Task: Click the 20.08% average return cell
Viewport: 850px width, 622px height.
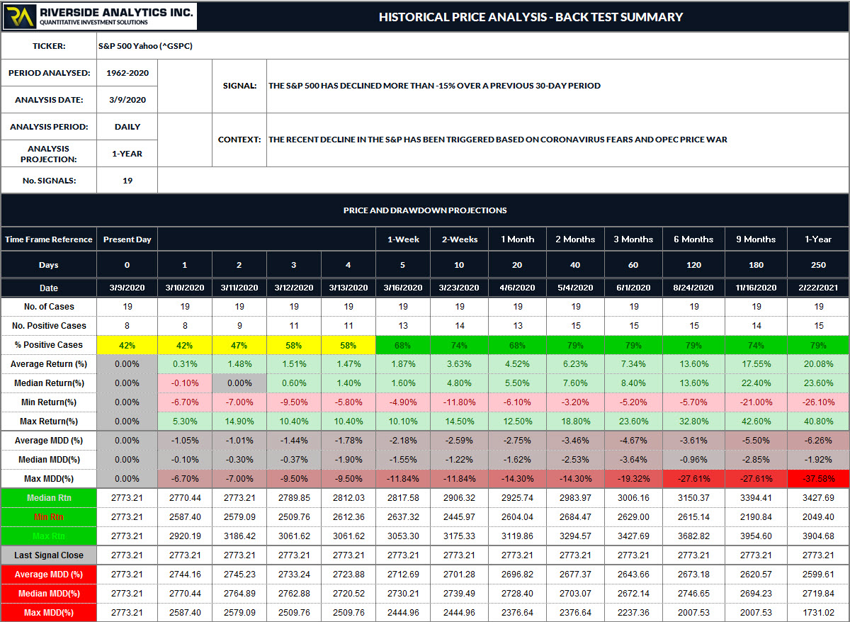Action: 818,364
